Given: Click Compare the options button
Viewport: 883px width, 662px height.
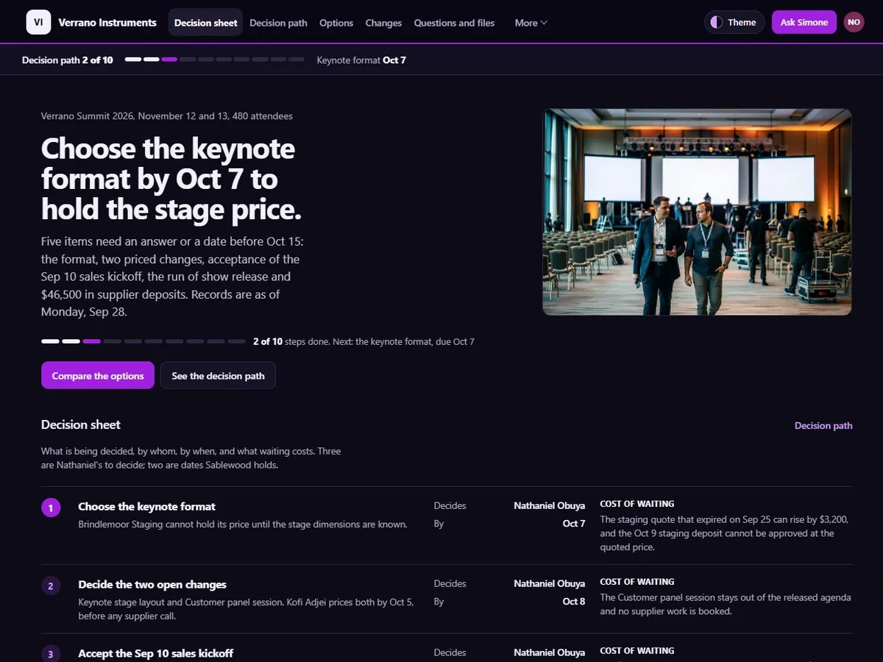Looking at the screenshot, I should click(x=98, y=375).
